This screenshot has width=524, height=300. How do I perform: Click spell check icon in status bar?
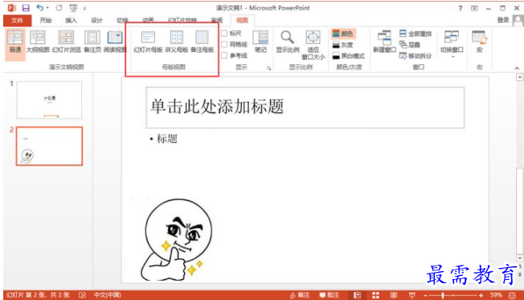pos(82,295)
